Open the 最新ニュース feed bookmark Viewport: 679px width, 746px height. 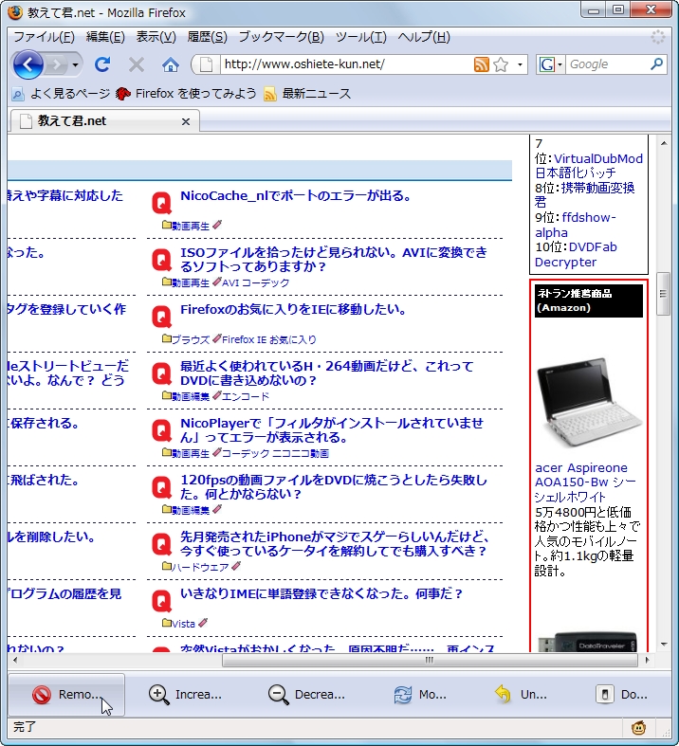pos(307,94)
